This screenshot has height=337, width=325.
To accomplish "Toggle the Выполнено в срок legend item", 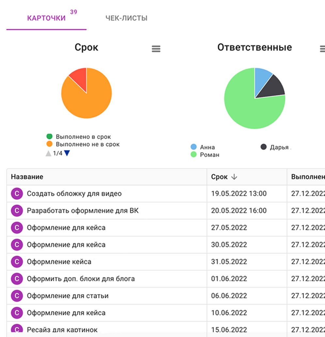I will click(83, 137).
